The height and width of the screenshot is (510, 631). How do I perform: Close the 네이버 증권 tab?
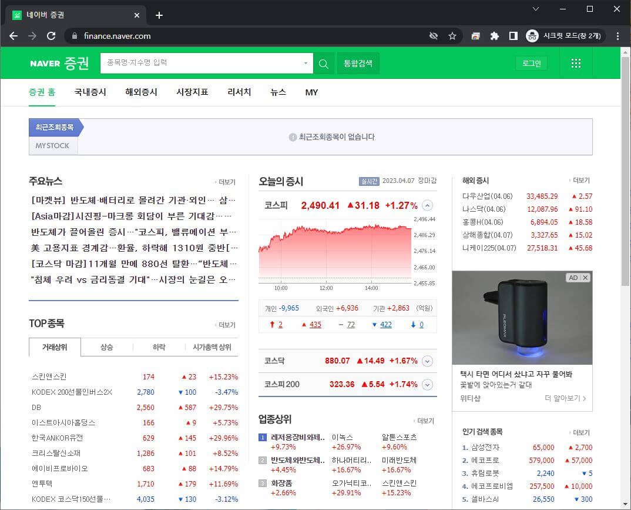[x=137, y=15]
